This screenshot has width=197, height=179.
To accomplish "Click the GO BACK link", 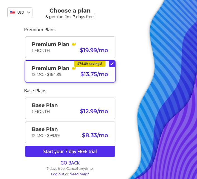I will pyautogui.click(x=70, y=163).
